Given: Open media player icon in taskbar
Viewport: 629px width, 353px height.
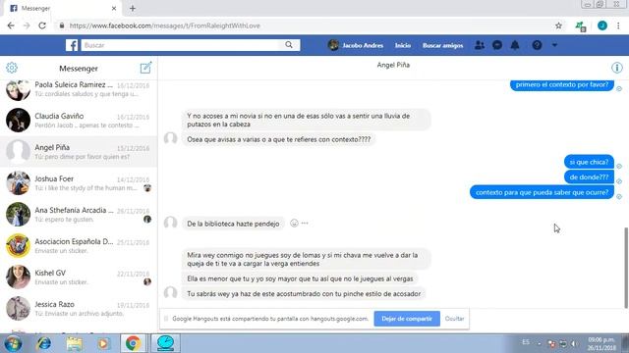Looking at the screenshot, I should [x=103, y=344].
